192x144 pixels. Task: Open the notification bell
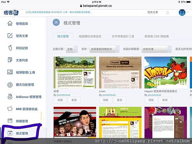(x=167, y=12)
